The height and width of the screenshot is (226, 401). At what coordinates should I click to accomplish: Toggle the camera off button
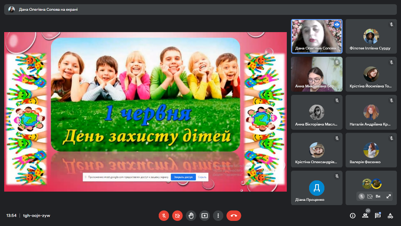[177, 216]
